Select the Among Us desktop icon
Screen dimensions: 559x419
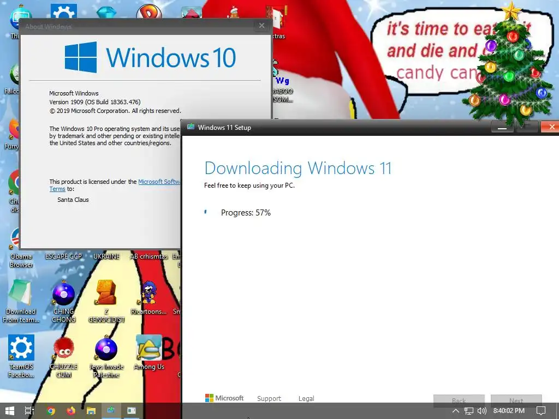[149, 353]
